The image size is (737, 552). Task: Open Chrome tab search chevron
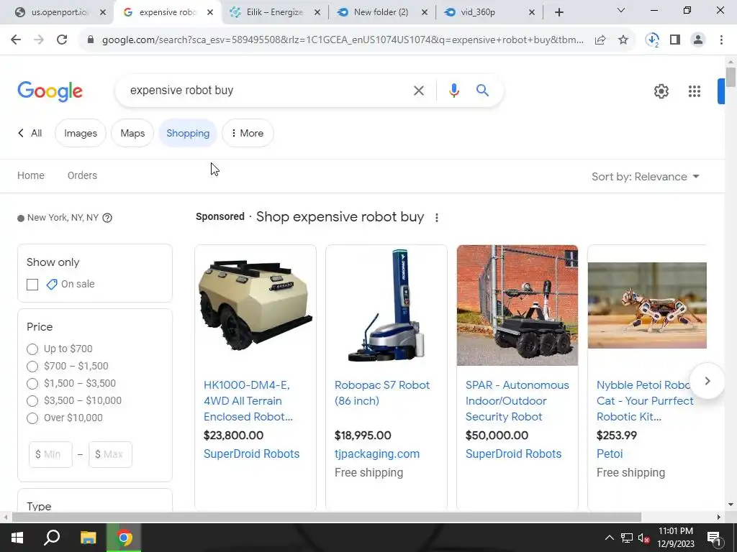620,10
